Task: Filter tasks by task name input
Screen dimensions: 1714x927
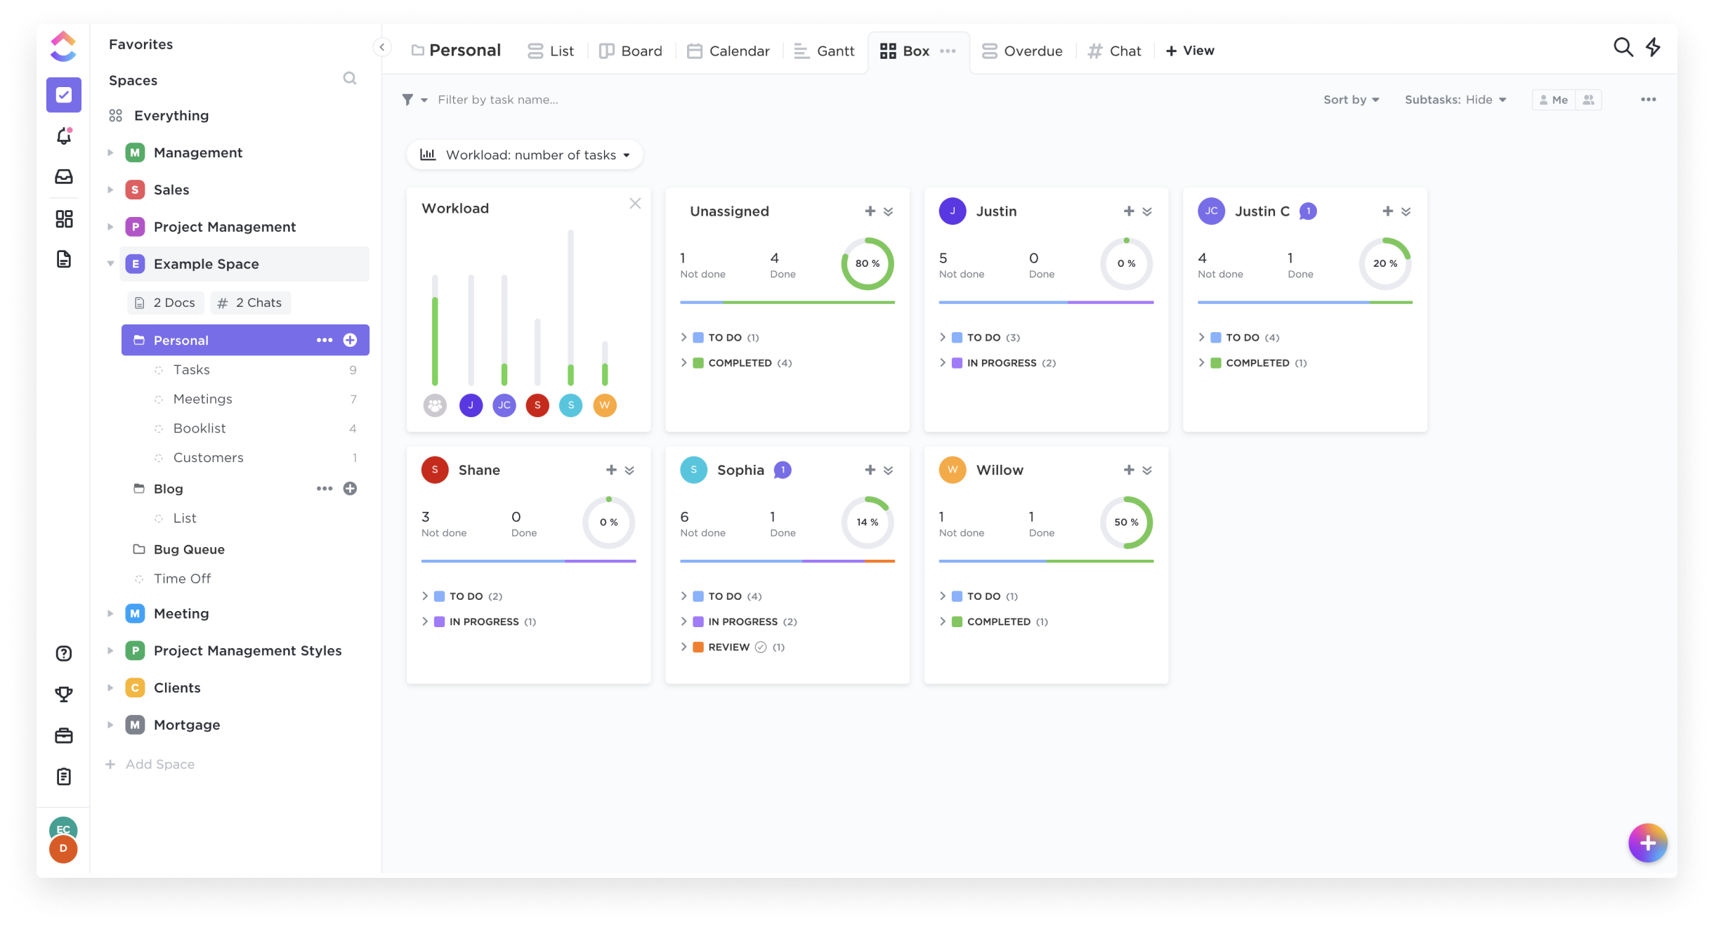Action: 498,99
